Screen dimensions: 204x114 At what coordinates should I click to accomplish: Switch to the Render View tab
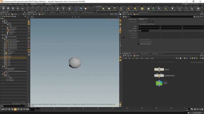click(x=52, y=12)
